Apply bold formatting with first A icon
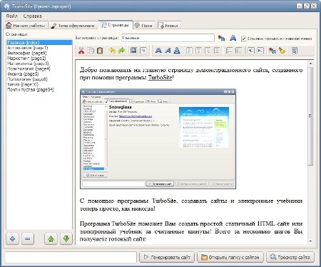This screenshot has height=267, width=321. pos(158,51)
